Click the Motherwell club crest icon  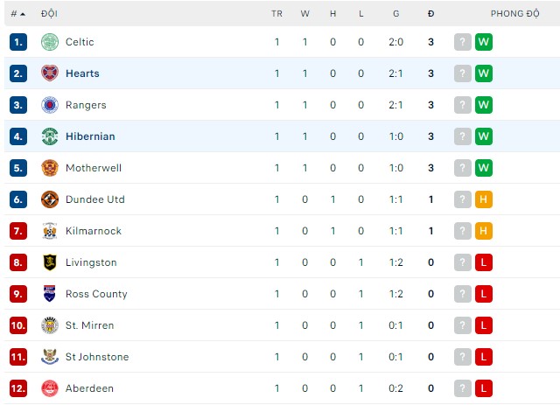point(49,168)
